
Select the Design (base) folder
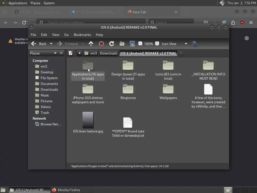coord(128,71)
